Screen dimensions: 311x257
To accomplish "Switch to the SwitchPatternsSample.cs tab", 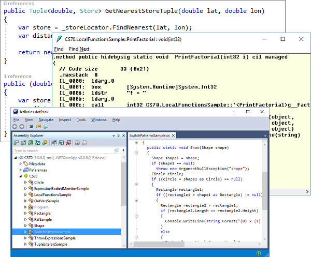I will [150, 135].
